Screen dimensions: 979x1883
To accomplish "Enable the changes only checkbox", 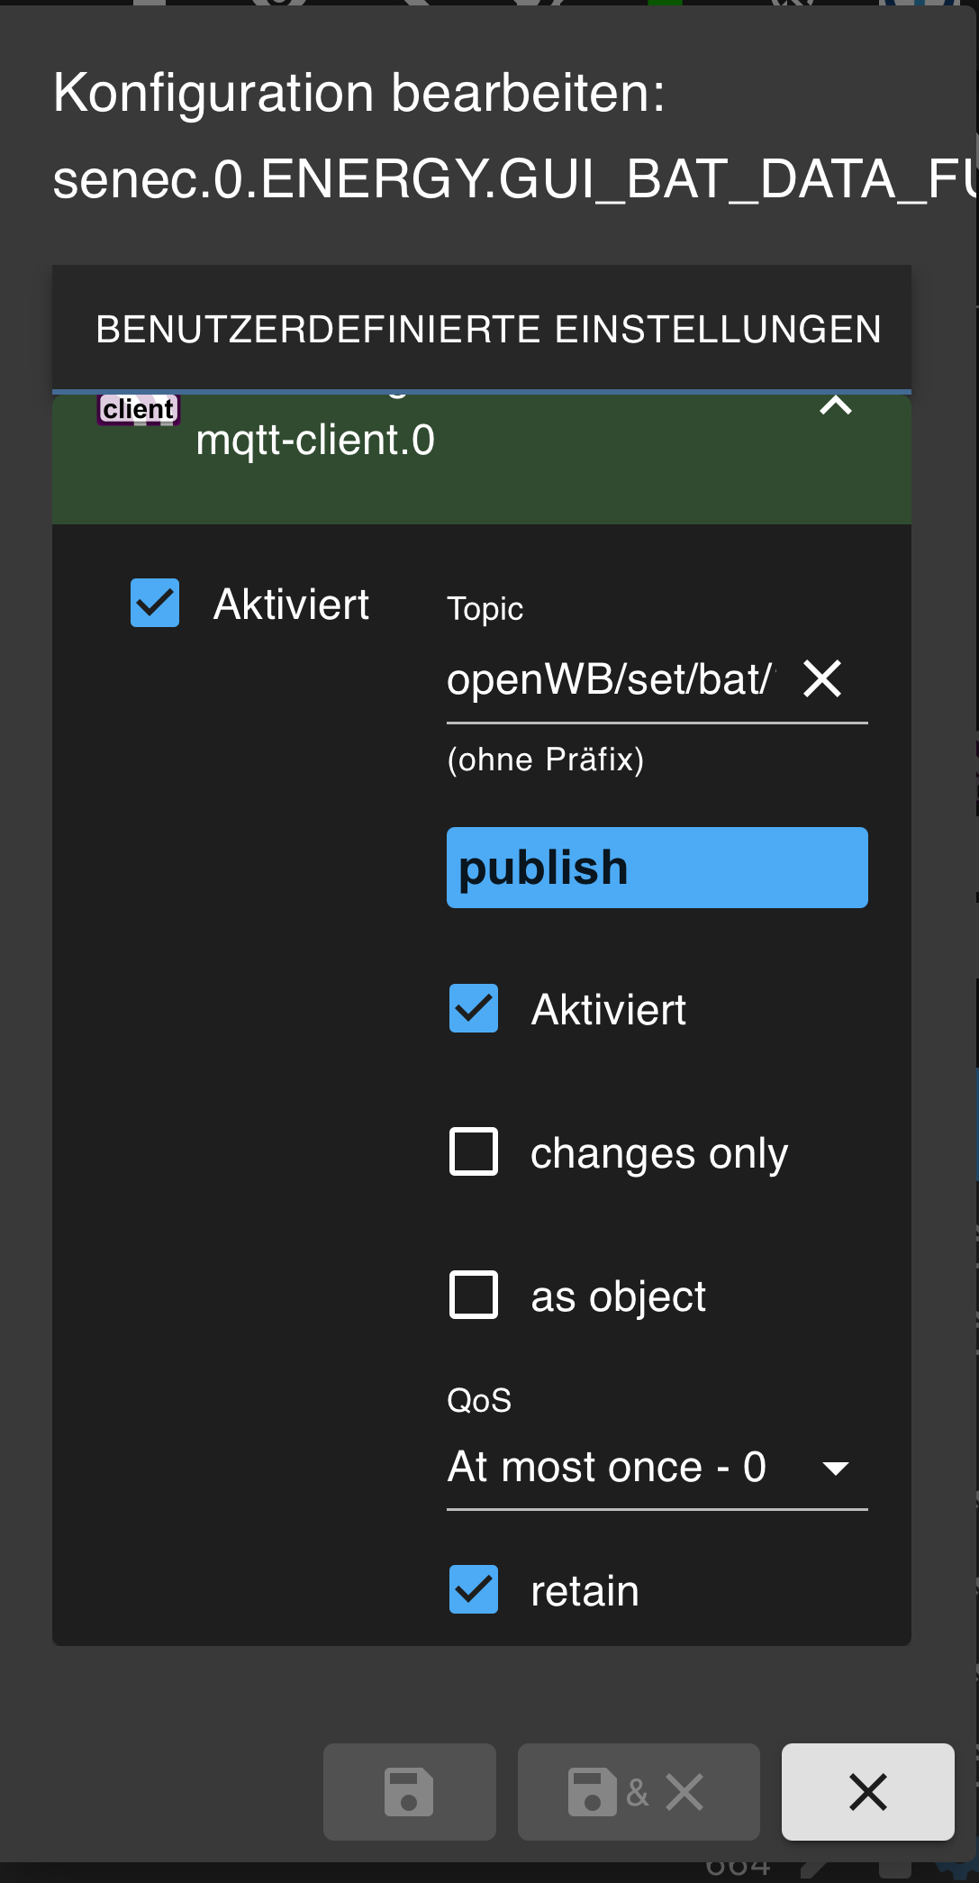I will click(474, 1151).
